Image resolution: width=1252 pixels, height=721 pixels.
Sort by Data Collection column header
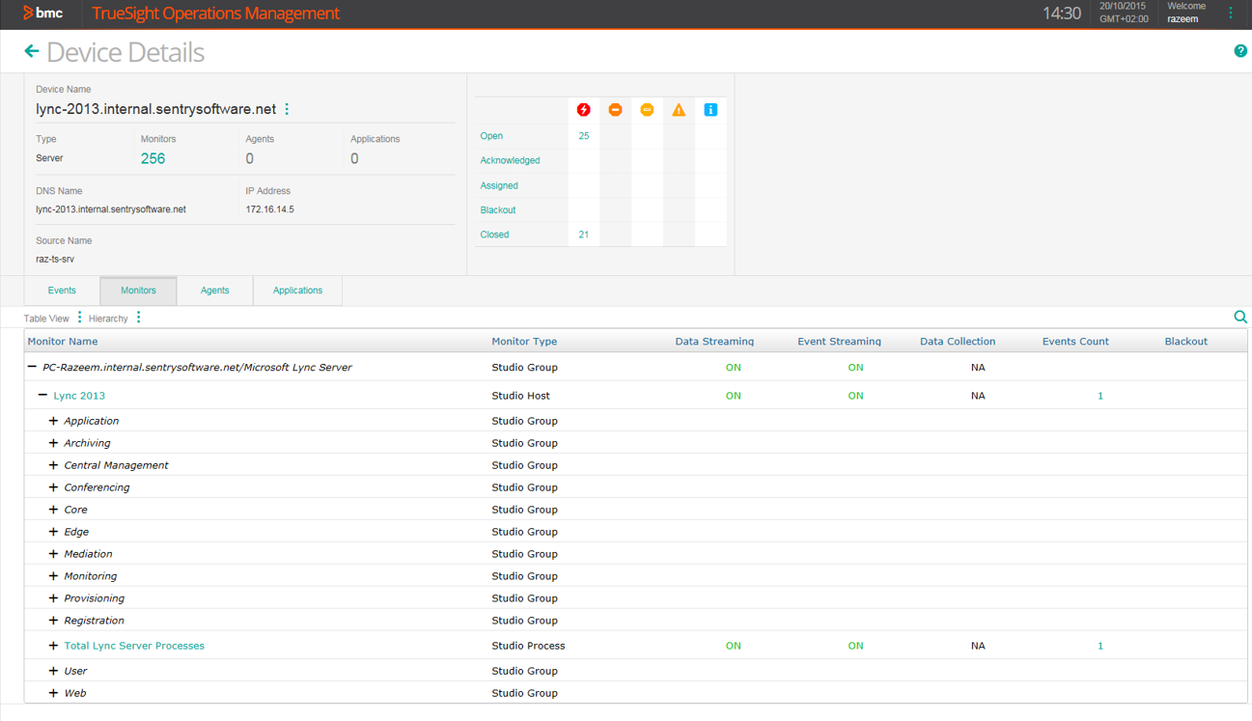[958, 342]
